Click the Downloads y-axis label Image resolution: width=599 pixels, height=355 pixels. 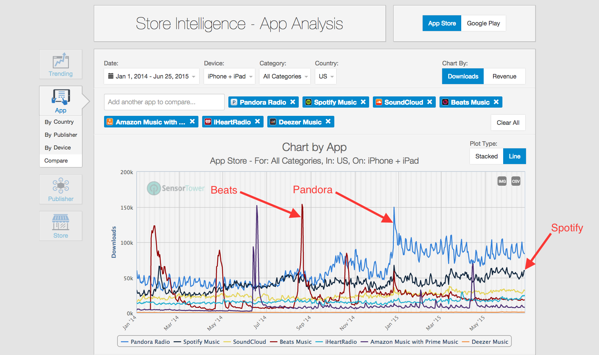(x=114, y=242)
